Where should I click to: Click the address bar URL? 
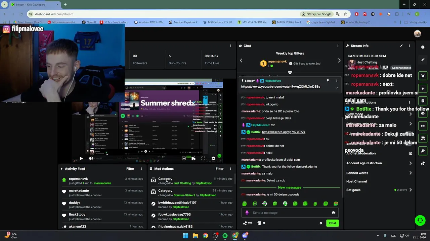[x=54, y=14]
